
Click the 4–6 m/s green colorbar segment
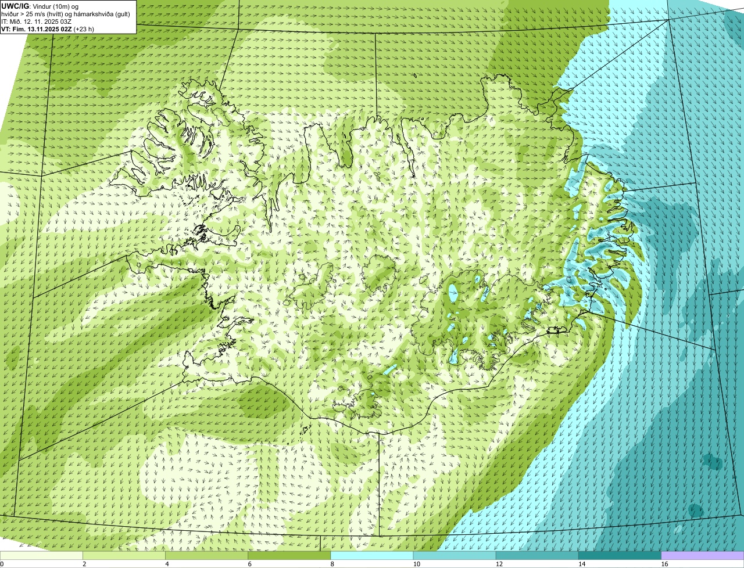(x=207, y=556)
